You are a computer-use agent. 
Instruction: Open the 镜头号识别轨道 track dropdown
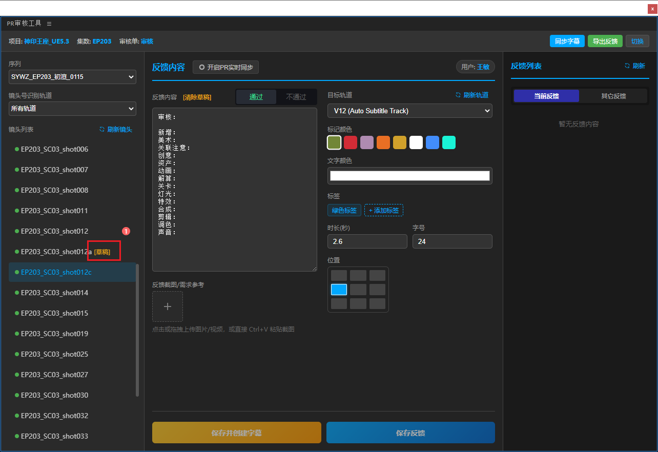click(72, 109)
